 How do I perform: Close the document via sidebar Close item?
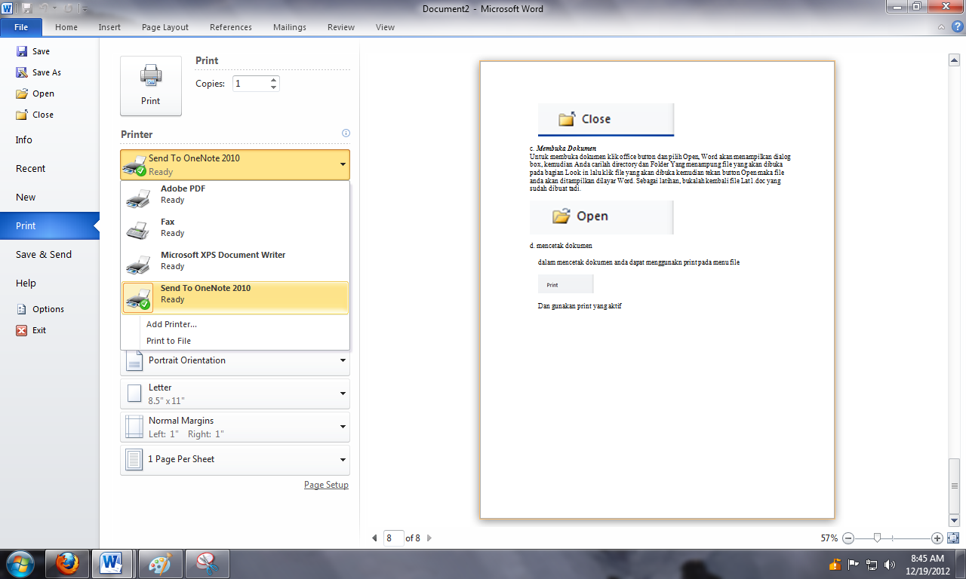pos(35,115)
